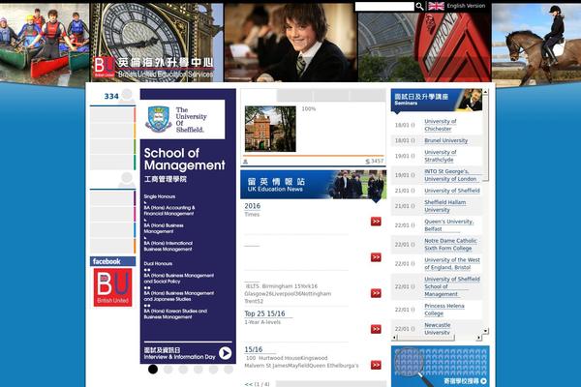Click the news pagination previous arrows
Viewport: 581px width, 387px height.
click(x=248, y=384)
